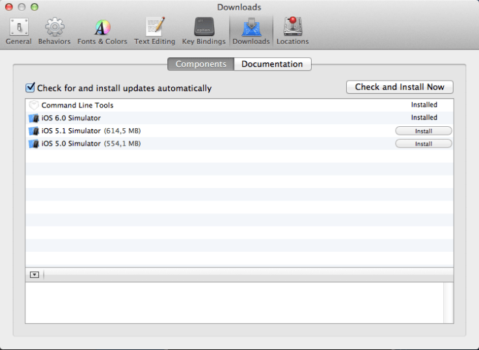Image resolution: width=479 pixels, height=350 pixels.
Task: Install the iOS 5.1 Simulator
Action: 423,131
